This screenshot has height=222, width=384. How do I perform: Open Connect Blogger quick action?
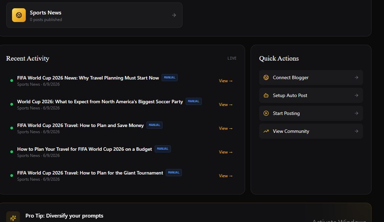click(311, 77)
